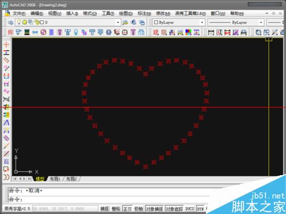This screenshot has height=214, width=286.
Task: Open the layer dropdown showing layer 0
Action: (68, 22)
